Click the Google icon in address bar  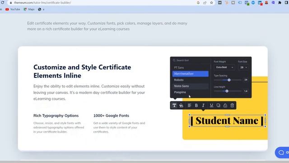click(x=198, y=3)
